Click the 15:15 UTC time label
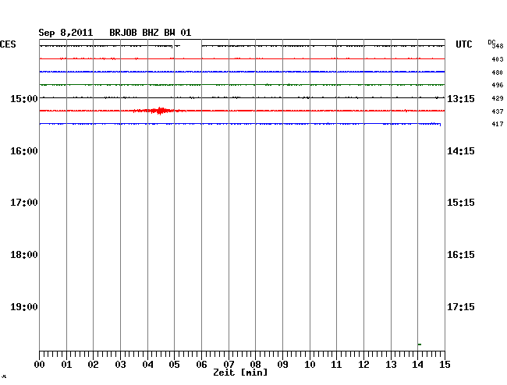Screen dimensions: 507x385 (461, 203)
